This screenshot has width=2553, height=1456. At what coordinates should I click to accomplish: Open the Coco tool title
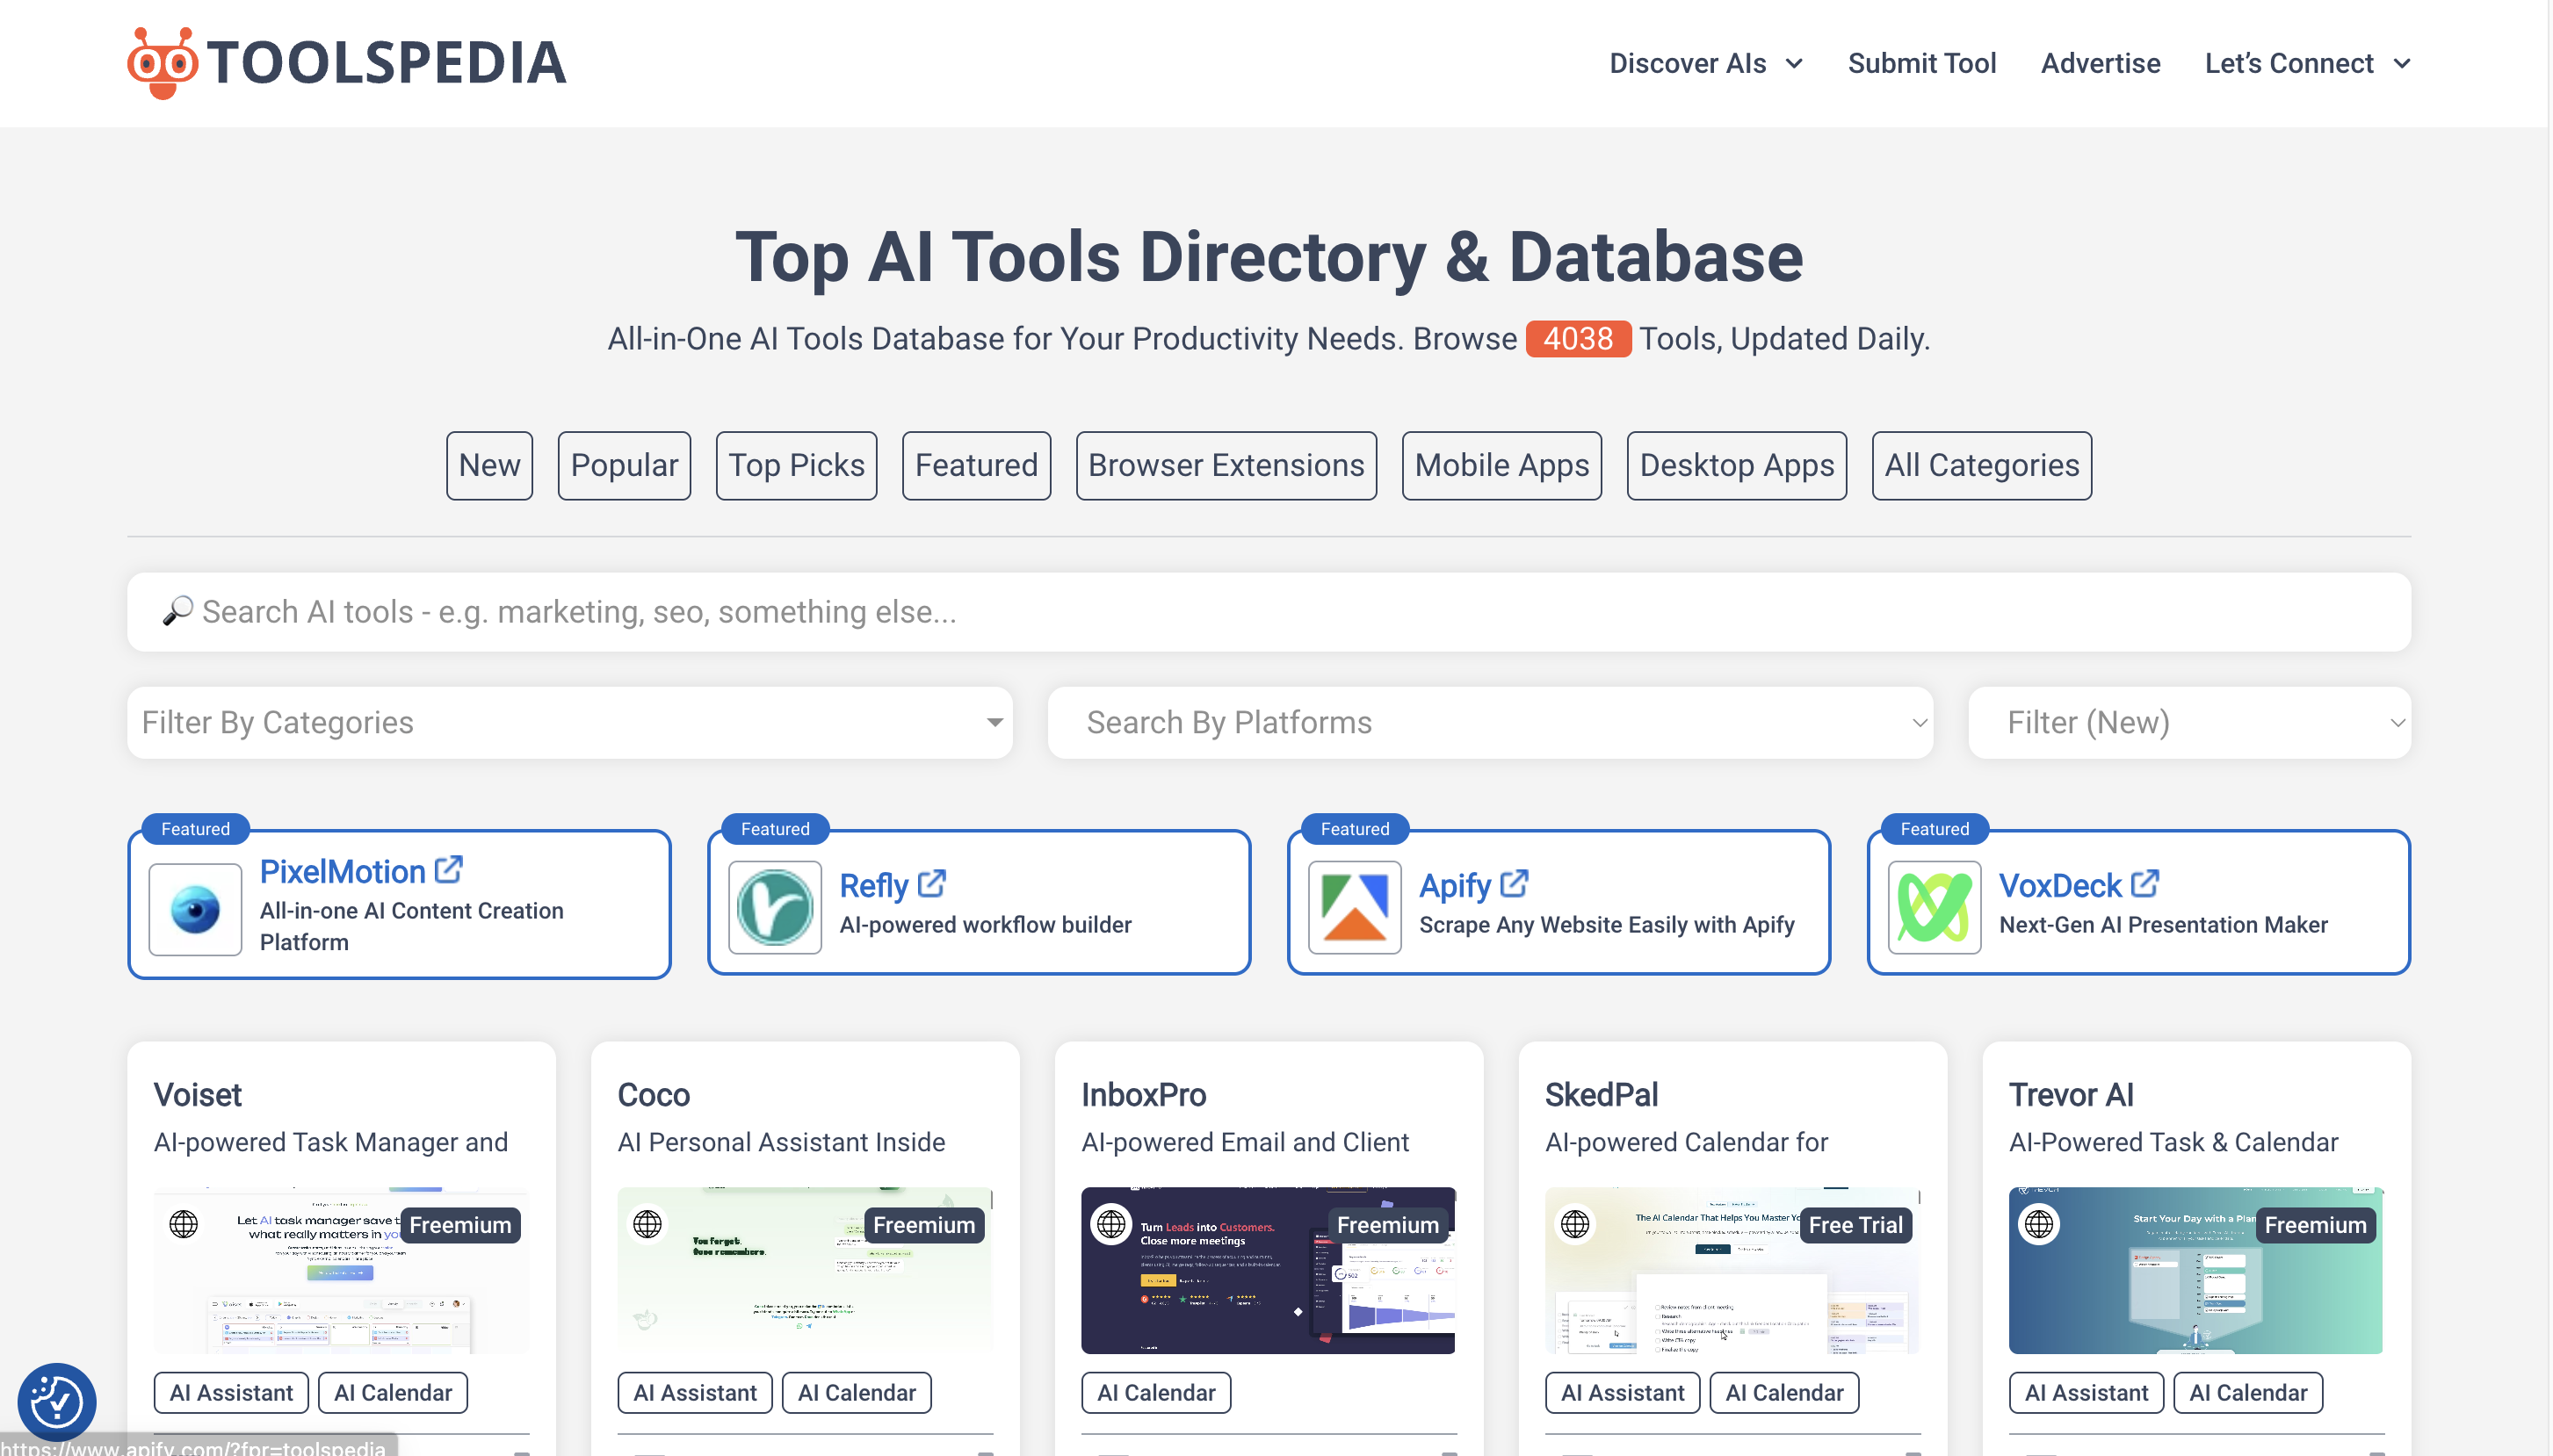coord(654,1094)
